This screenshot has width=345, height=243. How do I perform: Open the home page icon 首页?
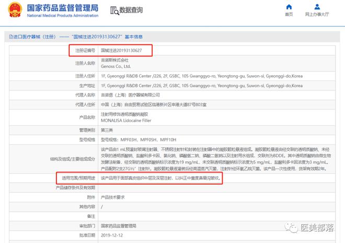289,7
